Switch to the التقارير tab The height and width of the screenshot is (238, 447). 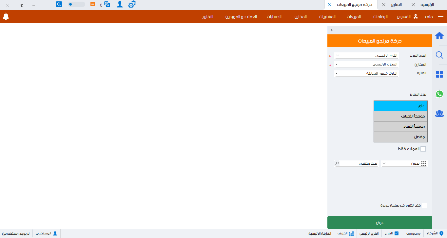[x=396, y=5]
